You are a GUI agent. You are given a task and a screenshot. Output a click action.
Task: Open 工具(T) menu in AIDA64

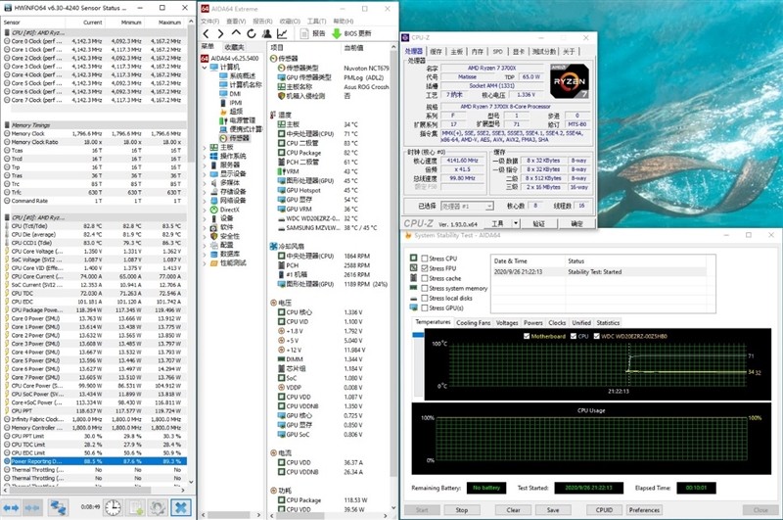pyautogui.click(x=316, y=21)
